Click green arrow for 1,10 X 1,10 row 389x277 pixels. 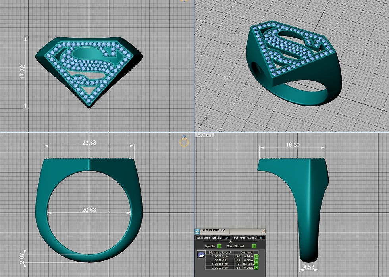(256, 256)
